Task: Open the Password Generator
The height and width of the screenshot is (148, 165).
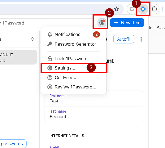Action: (x=74, y=44)
